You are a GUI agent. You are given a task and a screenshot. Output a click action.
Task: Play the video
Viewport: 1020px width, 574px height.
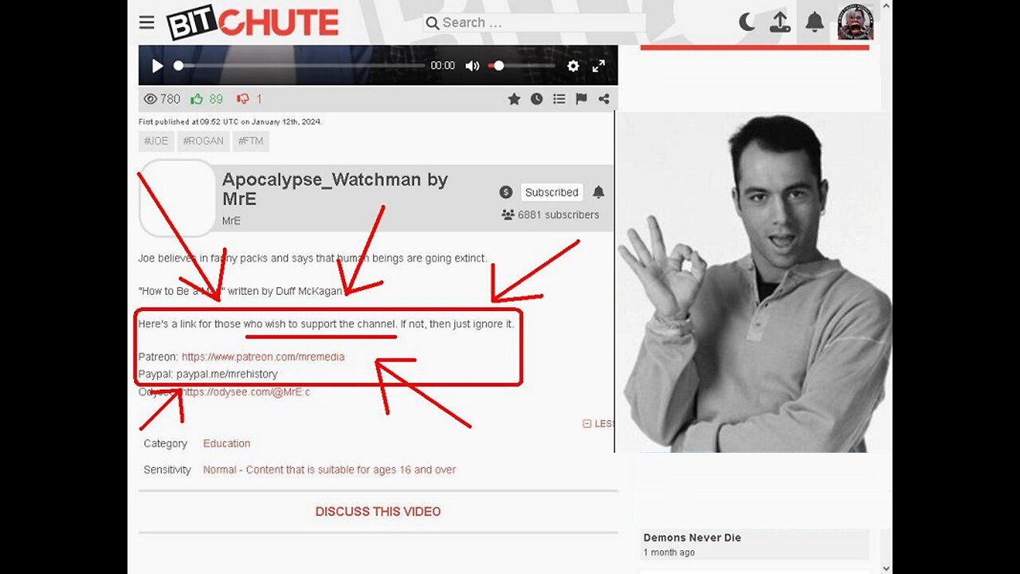pyautogui.click(x=158, y=66)
